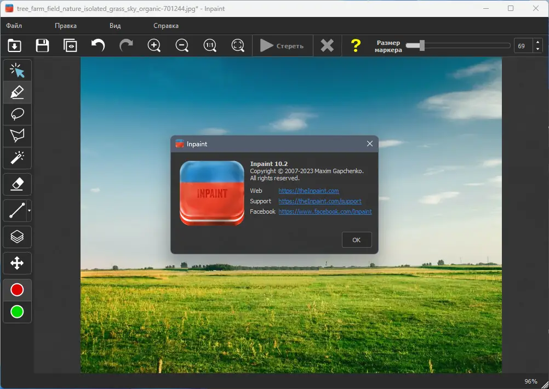This screenshot has height=389, width=549.
Task: Click the marker size slider handle
Action: tap(422, 45)
